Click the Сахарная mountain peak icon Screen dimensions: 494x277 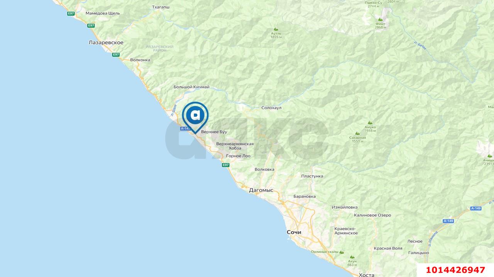[x=357, y=133]
